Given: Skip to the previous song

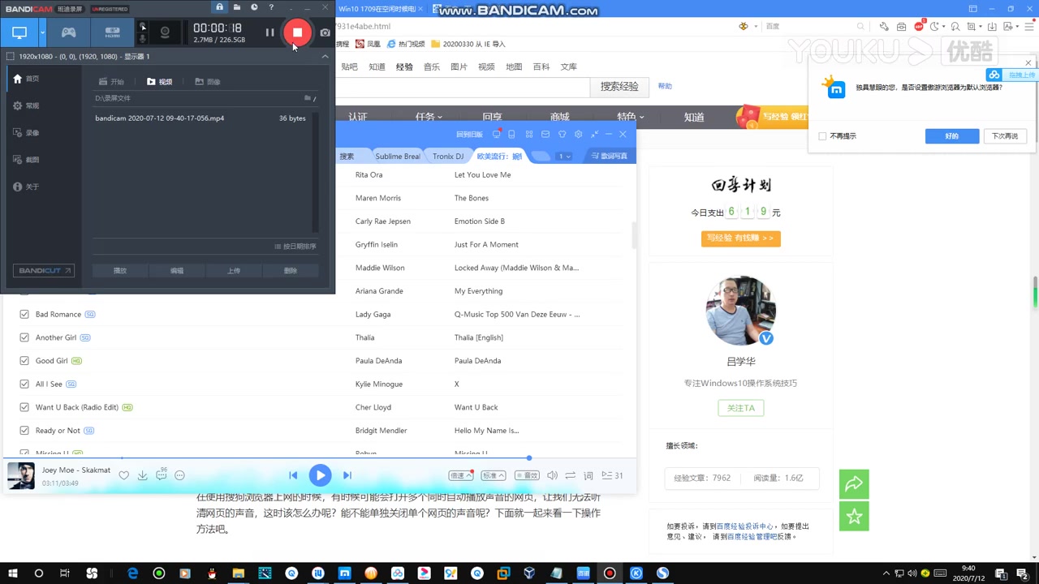Looking at the screenshot, I should pyautogui.click(x=293, y=475).
